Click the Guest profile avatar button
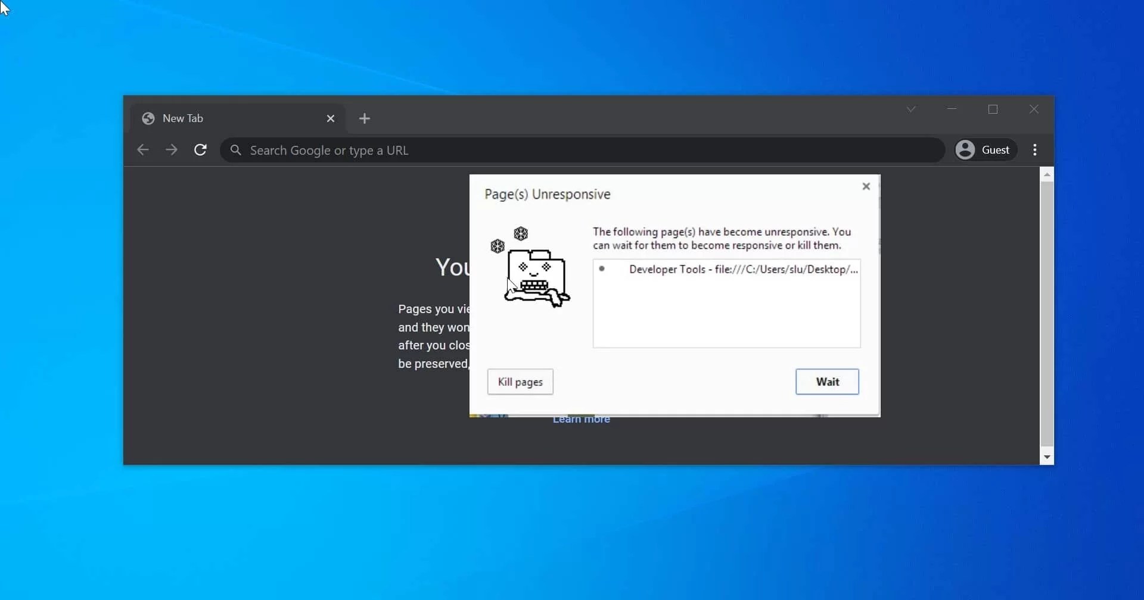 [985, 150]
